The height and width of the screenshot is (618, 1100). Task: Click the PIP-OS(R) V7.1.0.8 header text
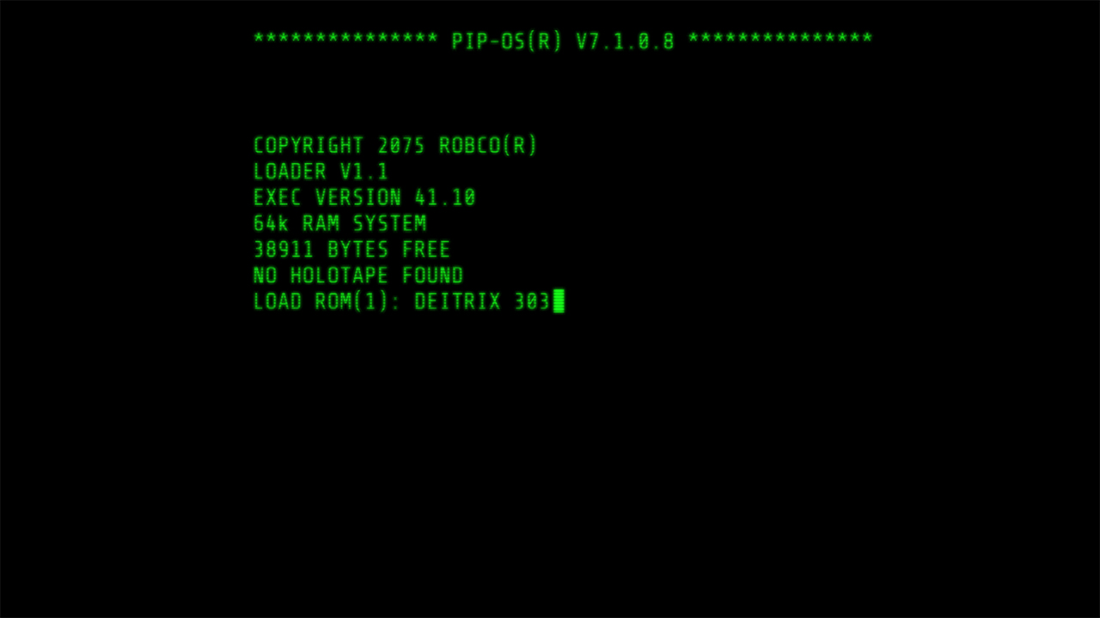(563, 40)
